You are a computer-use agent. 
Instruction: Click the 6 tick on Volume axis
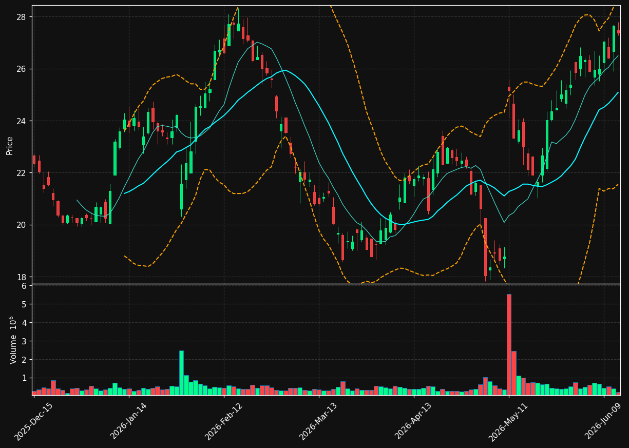24,286
